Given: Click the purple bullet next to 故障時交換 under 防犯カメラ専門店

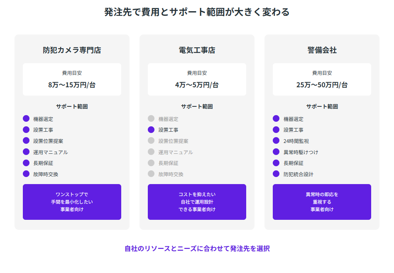Looking at the screenshot, I should pyautogui.click(x=26, y=174).
